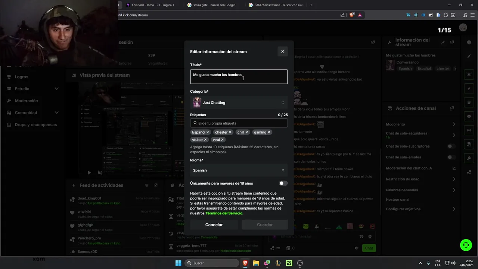
Task: Toggle Chat de solo-emotes
Action: pyautogui.click(x=451, y=157)
